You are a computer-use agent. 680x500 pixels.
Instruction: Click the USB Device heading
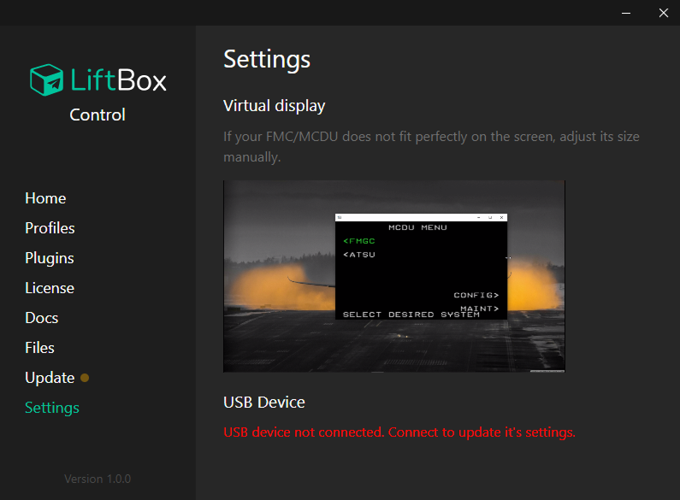pos(264,402)
